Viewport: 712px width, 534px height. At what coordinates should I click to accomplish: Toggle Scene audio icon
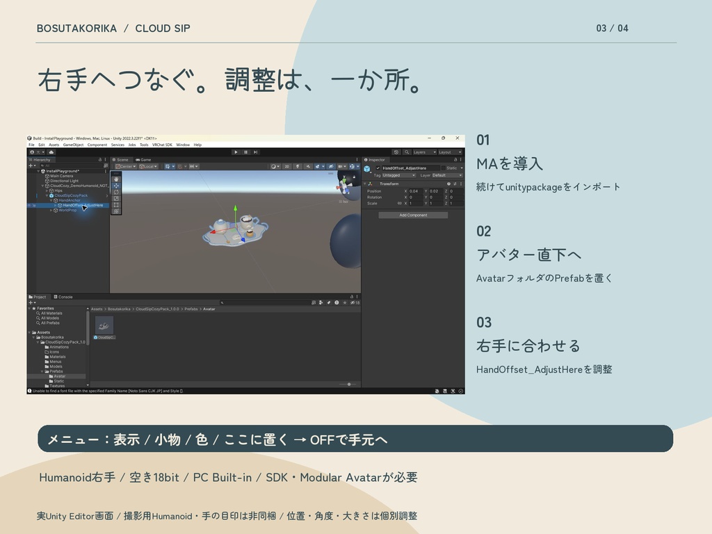308,167
